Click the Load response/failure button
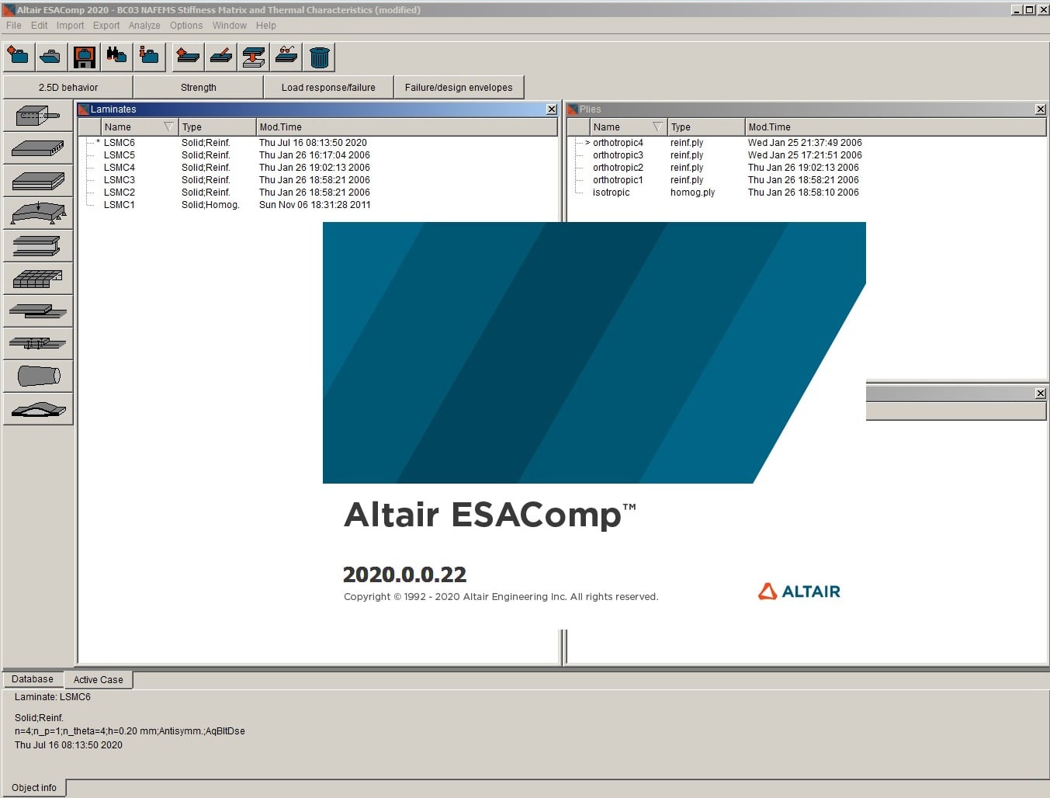The image size is (1050, 798). (x=328, y=87)
